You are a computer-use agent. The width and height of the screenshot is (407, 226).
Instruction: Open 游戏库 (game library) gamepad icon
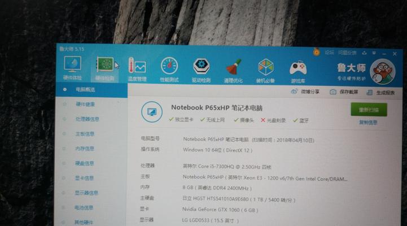pos(298,68)
